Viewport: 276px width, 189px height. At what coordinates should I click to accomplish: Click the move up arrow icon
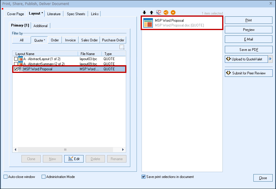point(151,13)
